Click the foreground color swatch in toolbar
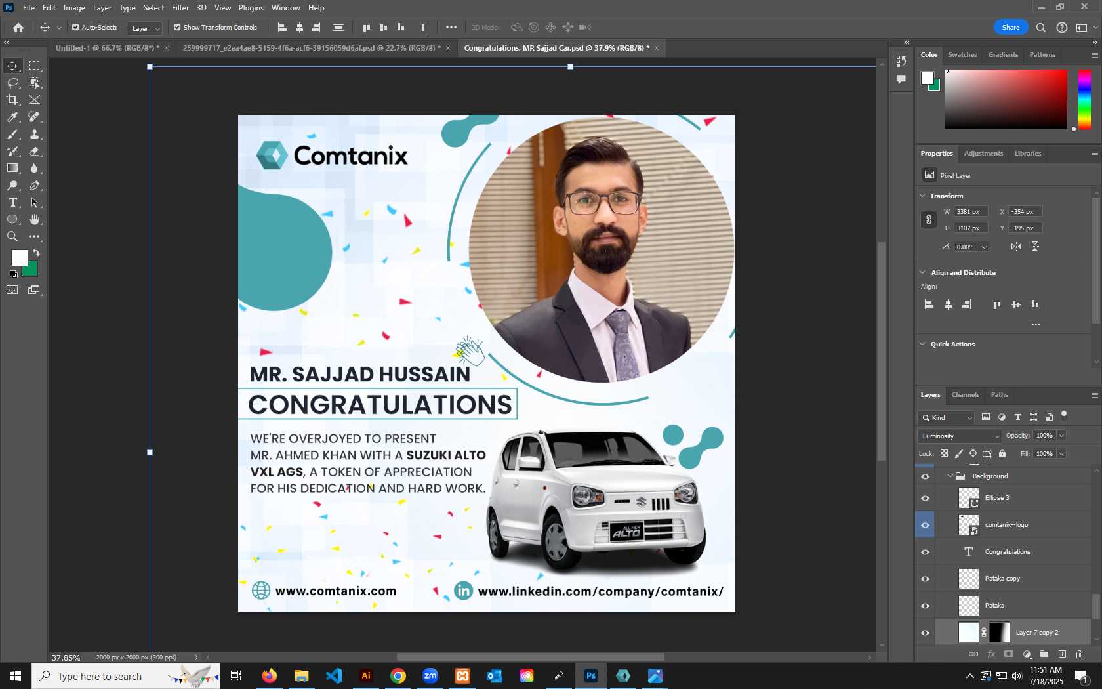The image size is (1102, 689). pyautogui.click(x=19, y=258)
